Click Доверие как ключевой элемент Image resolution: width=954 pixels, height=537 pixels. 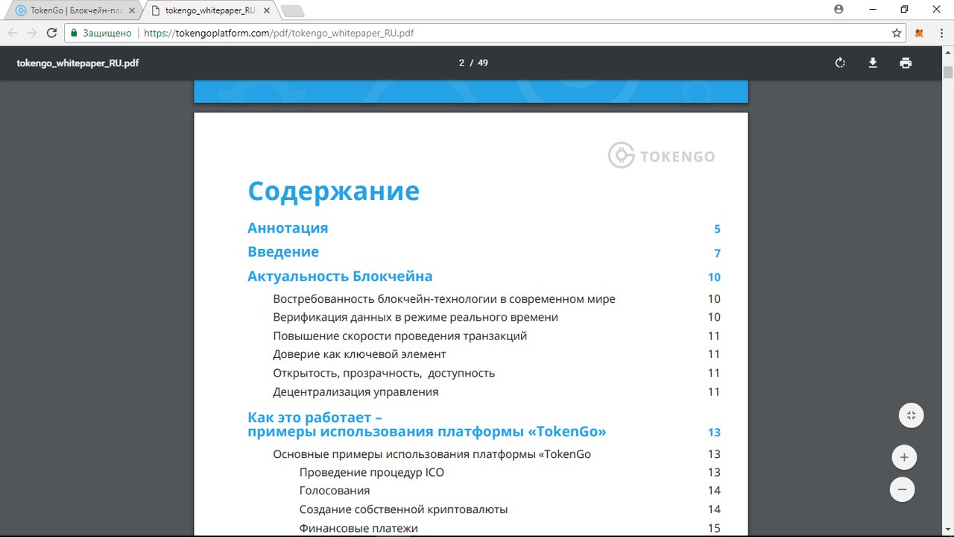pos(359,354)
